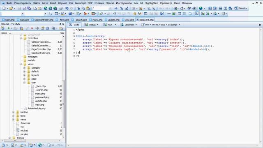Select AdminModule.php in project tree
The width and height of the screenshot is (263, 148).
point(37,109)
